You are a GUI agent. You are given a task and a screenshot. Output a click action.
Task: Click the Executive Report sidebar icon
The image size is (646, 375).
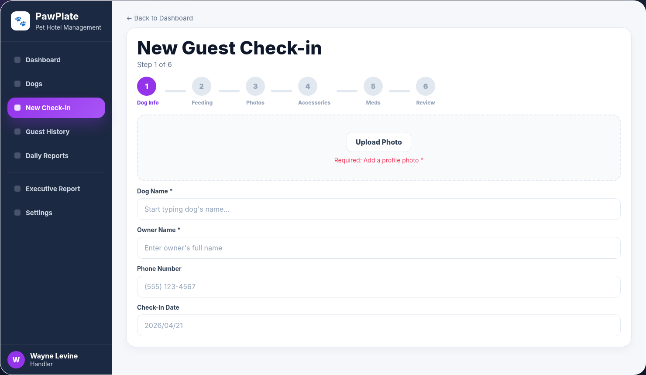pos(17,189)
